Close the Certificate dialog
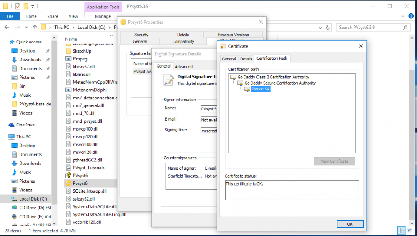This screenshot has width=417, height=236. click(x=361, y=46)
